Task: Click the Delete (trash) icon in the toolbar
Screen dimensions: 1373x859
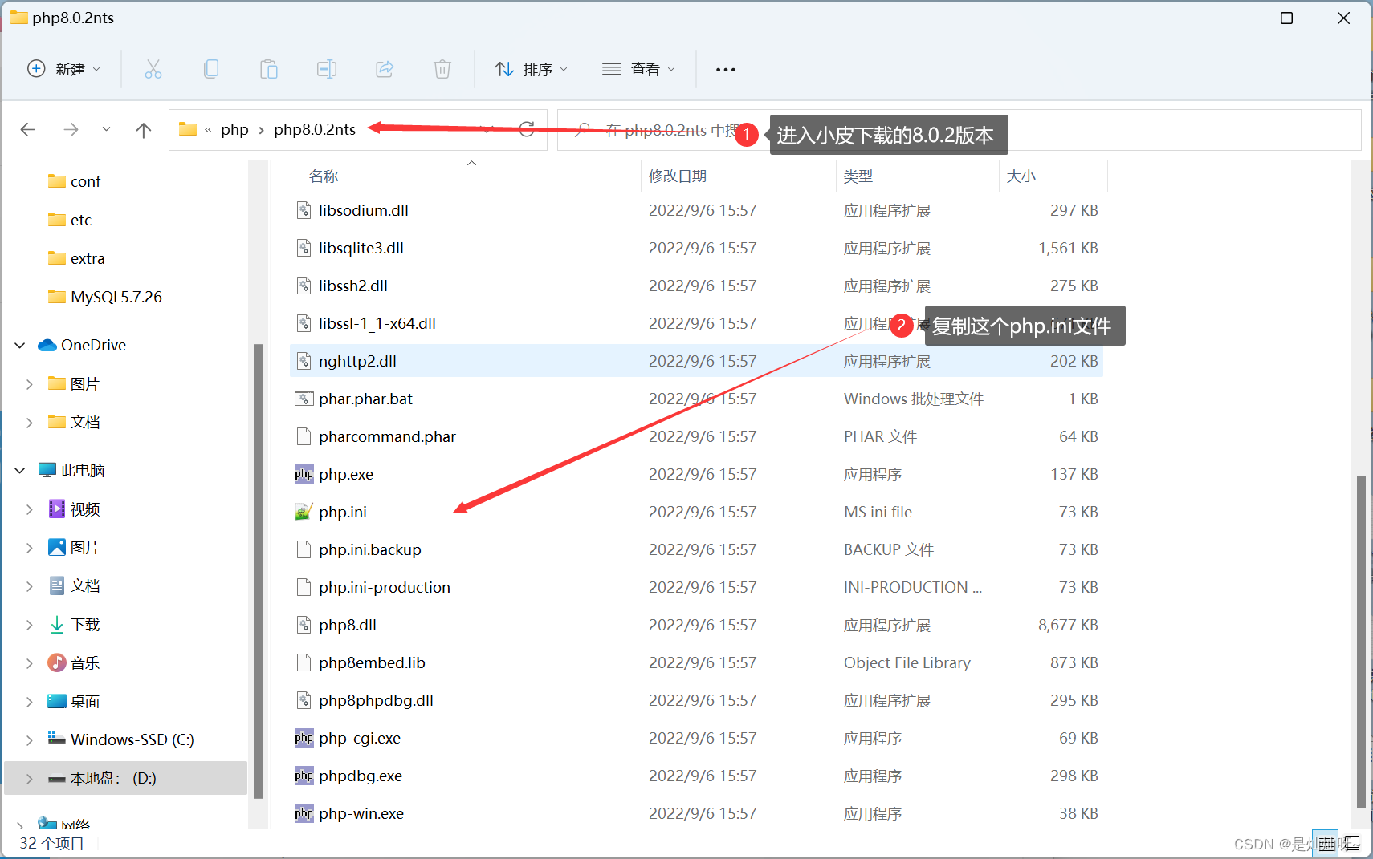Action: coord(442,69)
